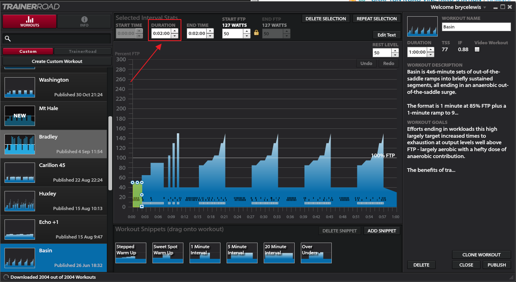Image resolution: width=516 pixels, height=282 pixels.
Task: Select 5 Minute Interval snippet
Action: pos(242,253)
